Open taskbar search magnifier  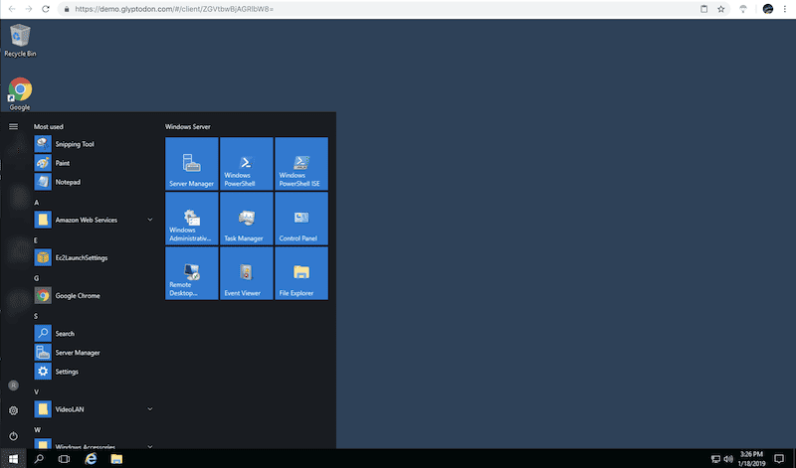39,459
